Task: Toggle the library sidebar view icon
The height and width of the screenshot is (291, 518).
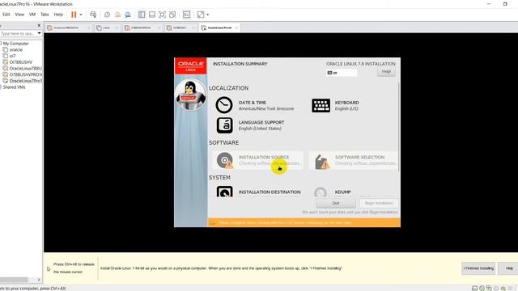Action: [142, 15]
